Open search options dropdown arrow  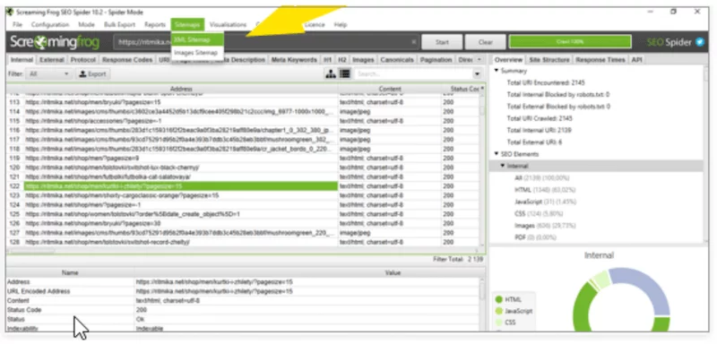coord(478,74)
